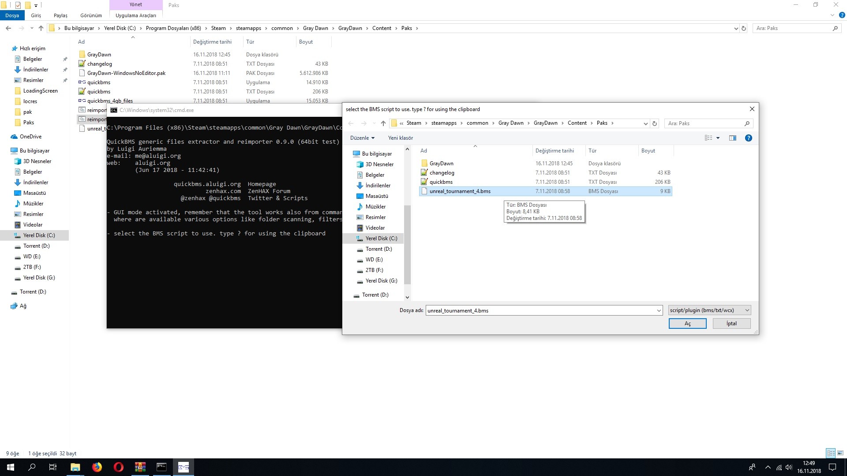The width and height of the screenshot is (847, 476).
Task: Open the Dosya ribbon tab in Explorer
Action: click(x=12, y=15)
